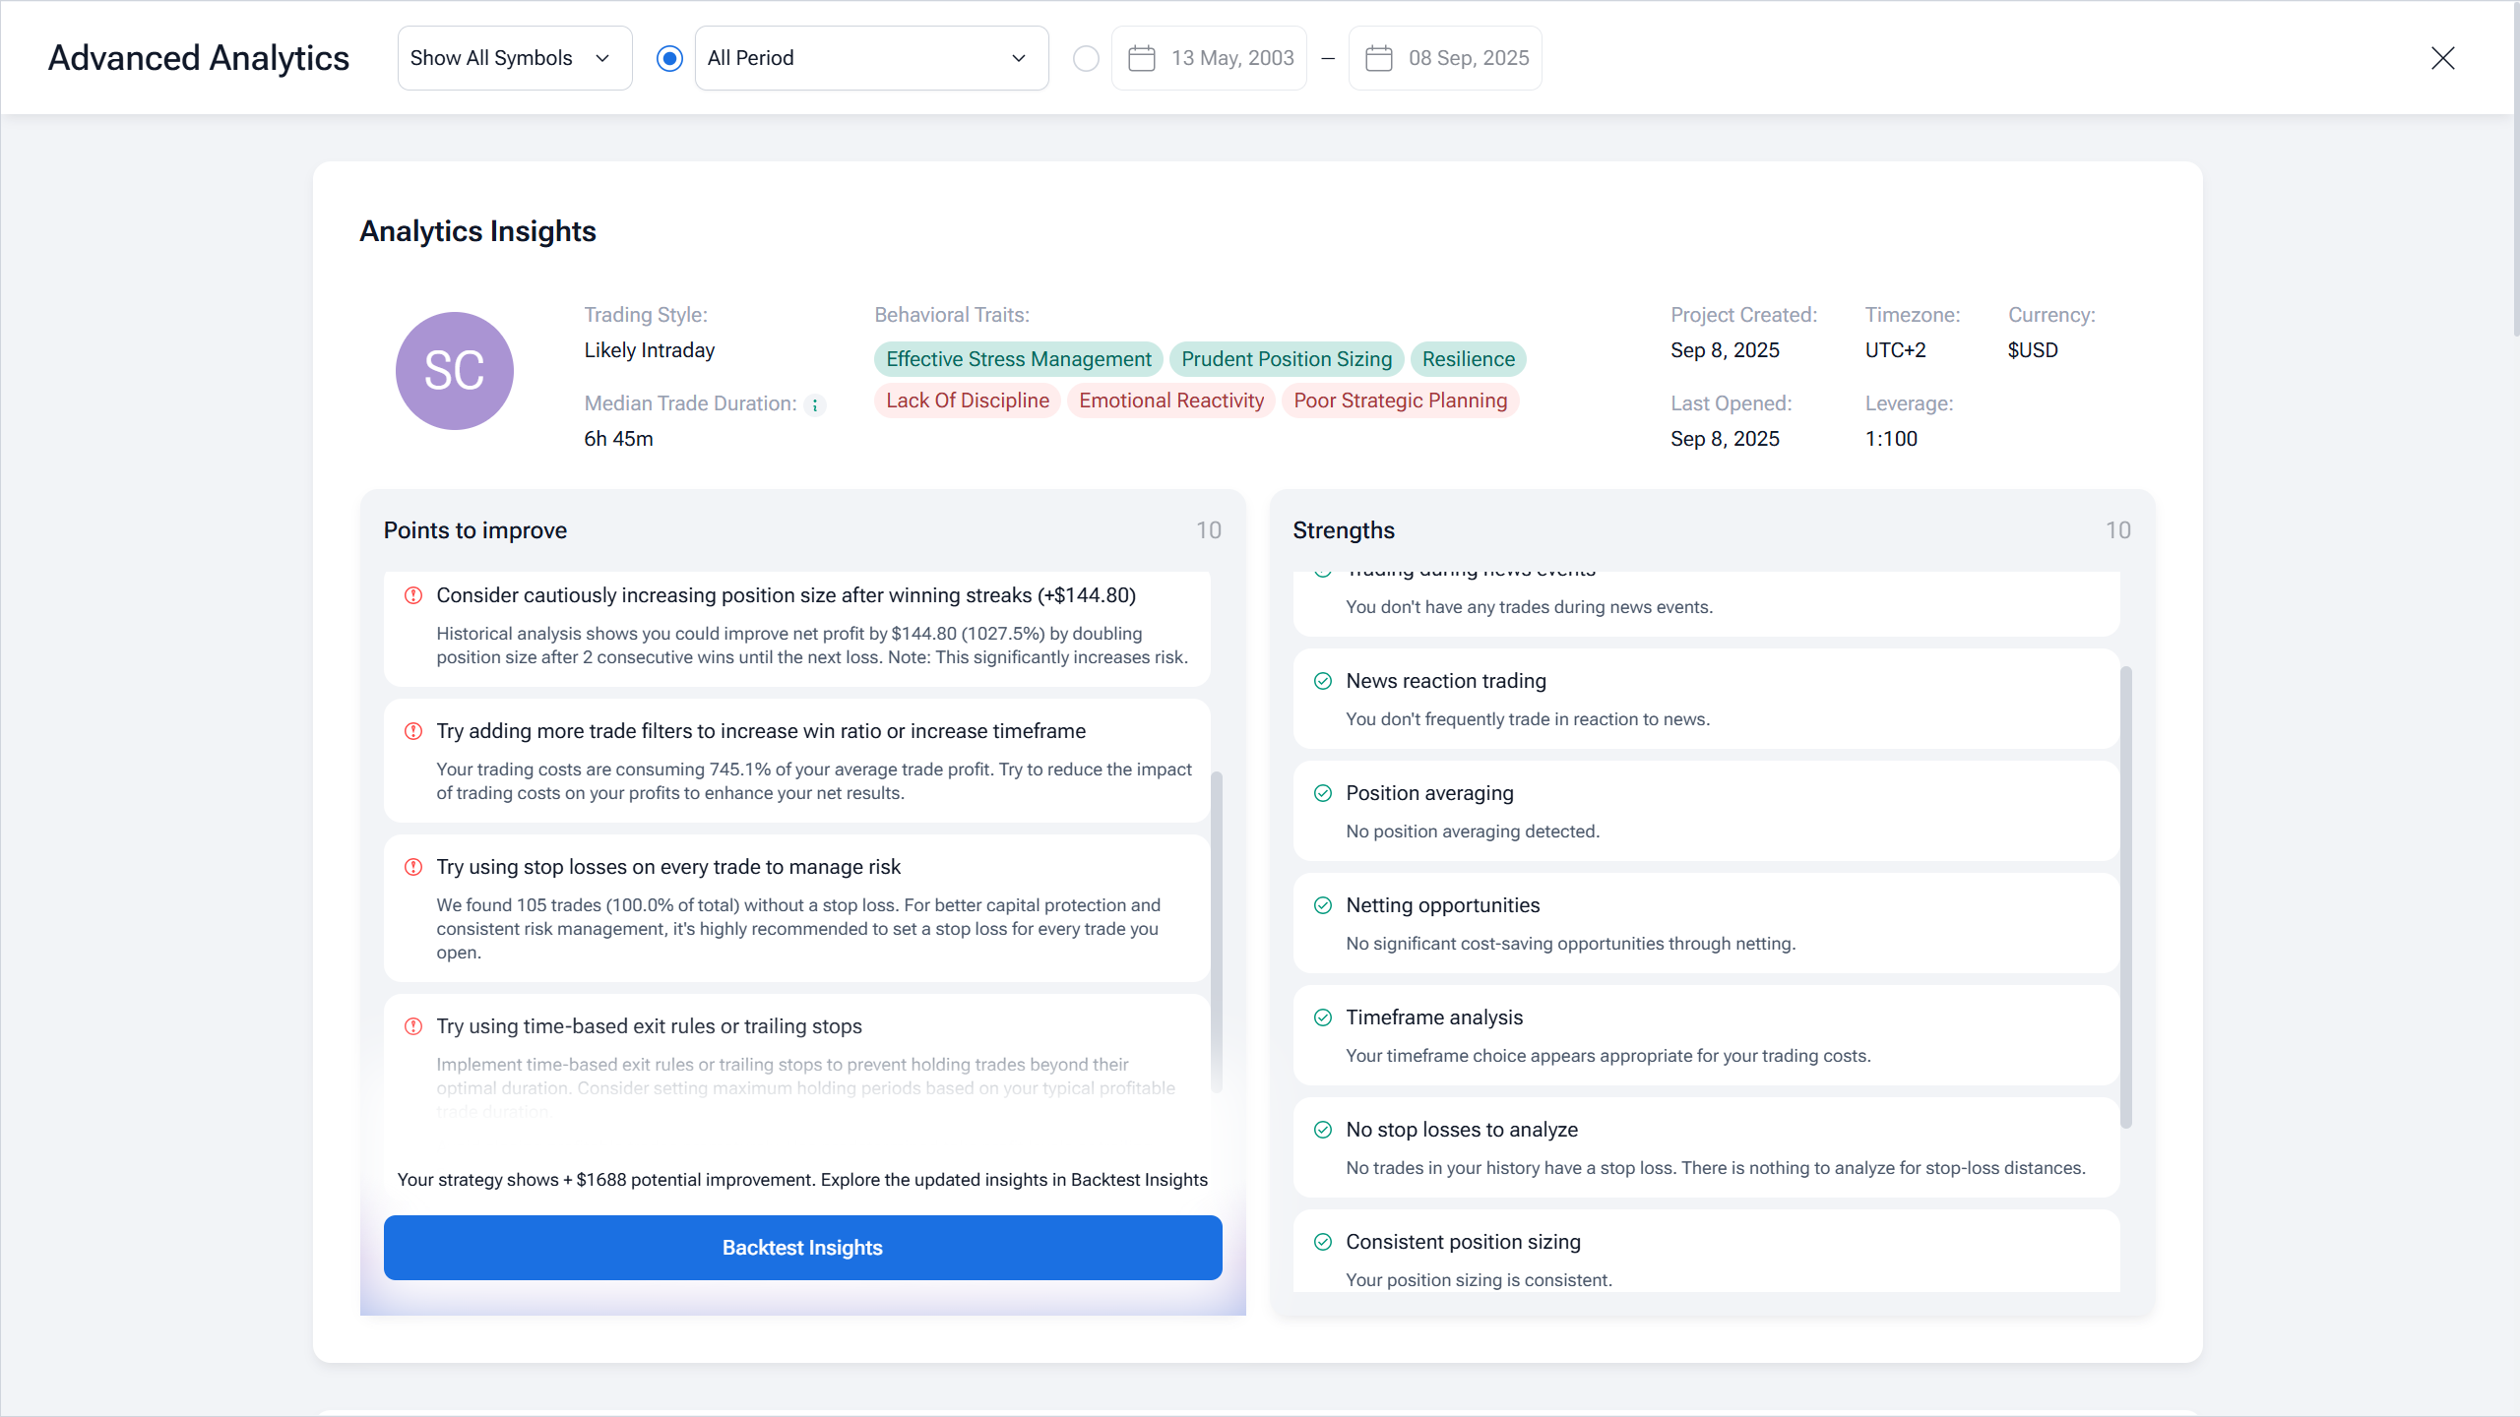
Task: Click warning icon for time-based exit rules tip
Action: 413,1026
